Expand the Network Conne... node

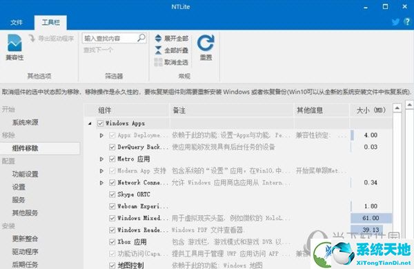(101, 183)
